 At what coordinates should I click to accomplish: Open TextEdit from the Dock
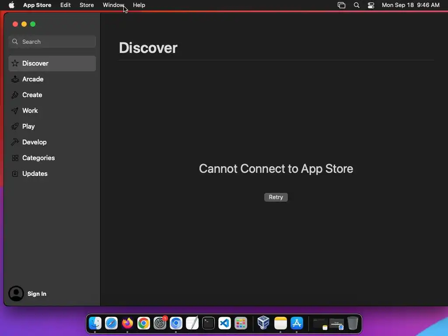tap(192, 323)
